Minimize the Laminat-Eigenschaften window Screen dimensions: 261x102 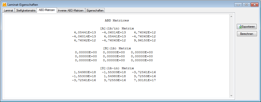(238, 4)
